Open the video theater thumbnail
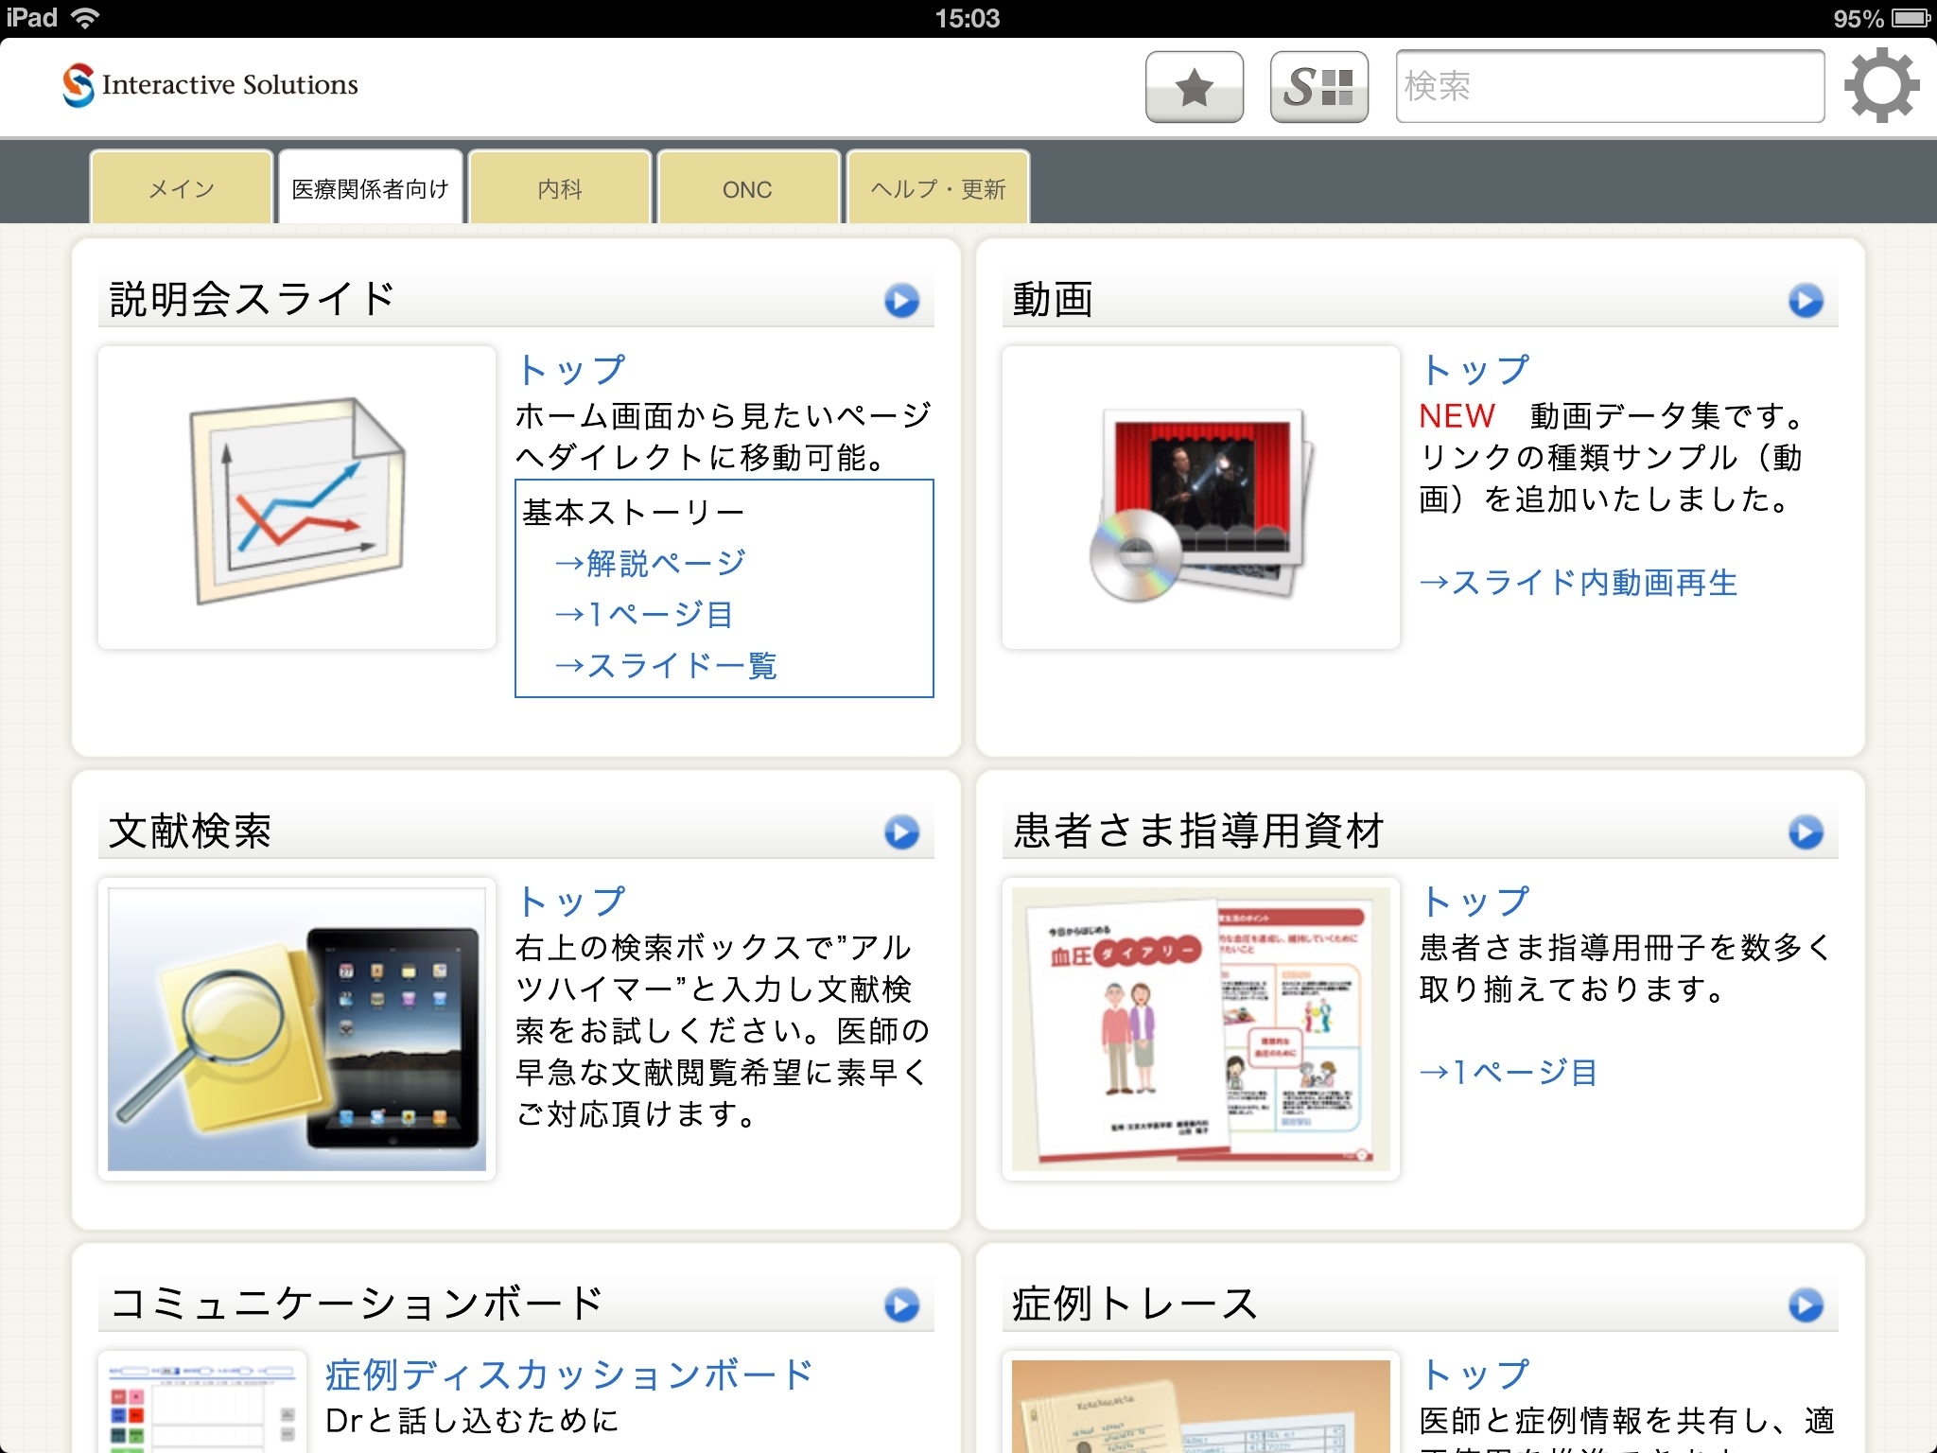Viewport: 1937px width, 1453px height. [x=1201, y=498]
